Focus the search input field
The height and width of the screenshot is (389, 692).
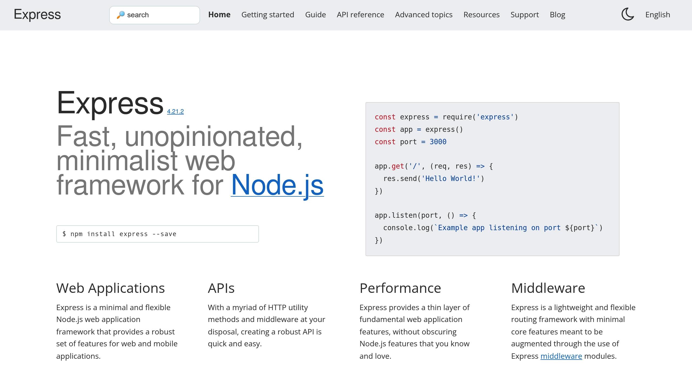pyautogui.click(x=155, y=15)
